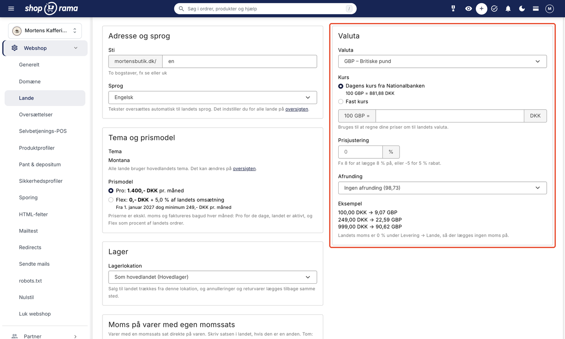Focus the Prisjustering percent input

tap(360, 152)
